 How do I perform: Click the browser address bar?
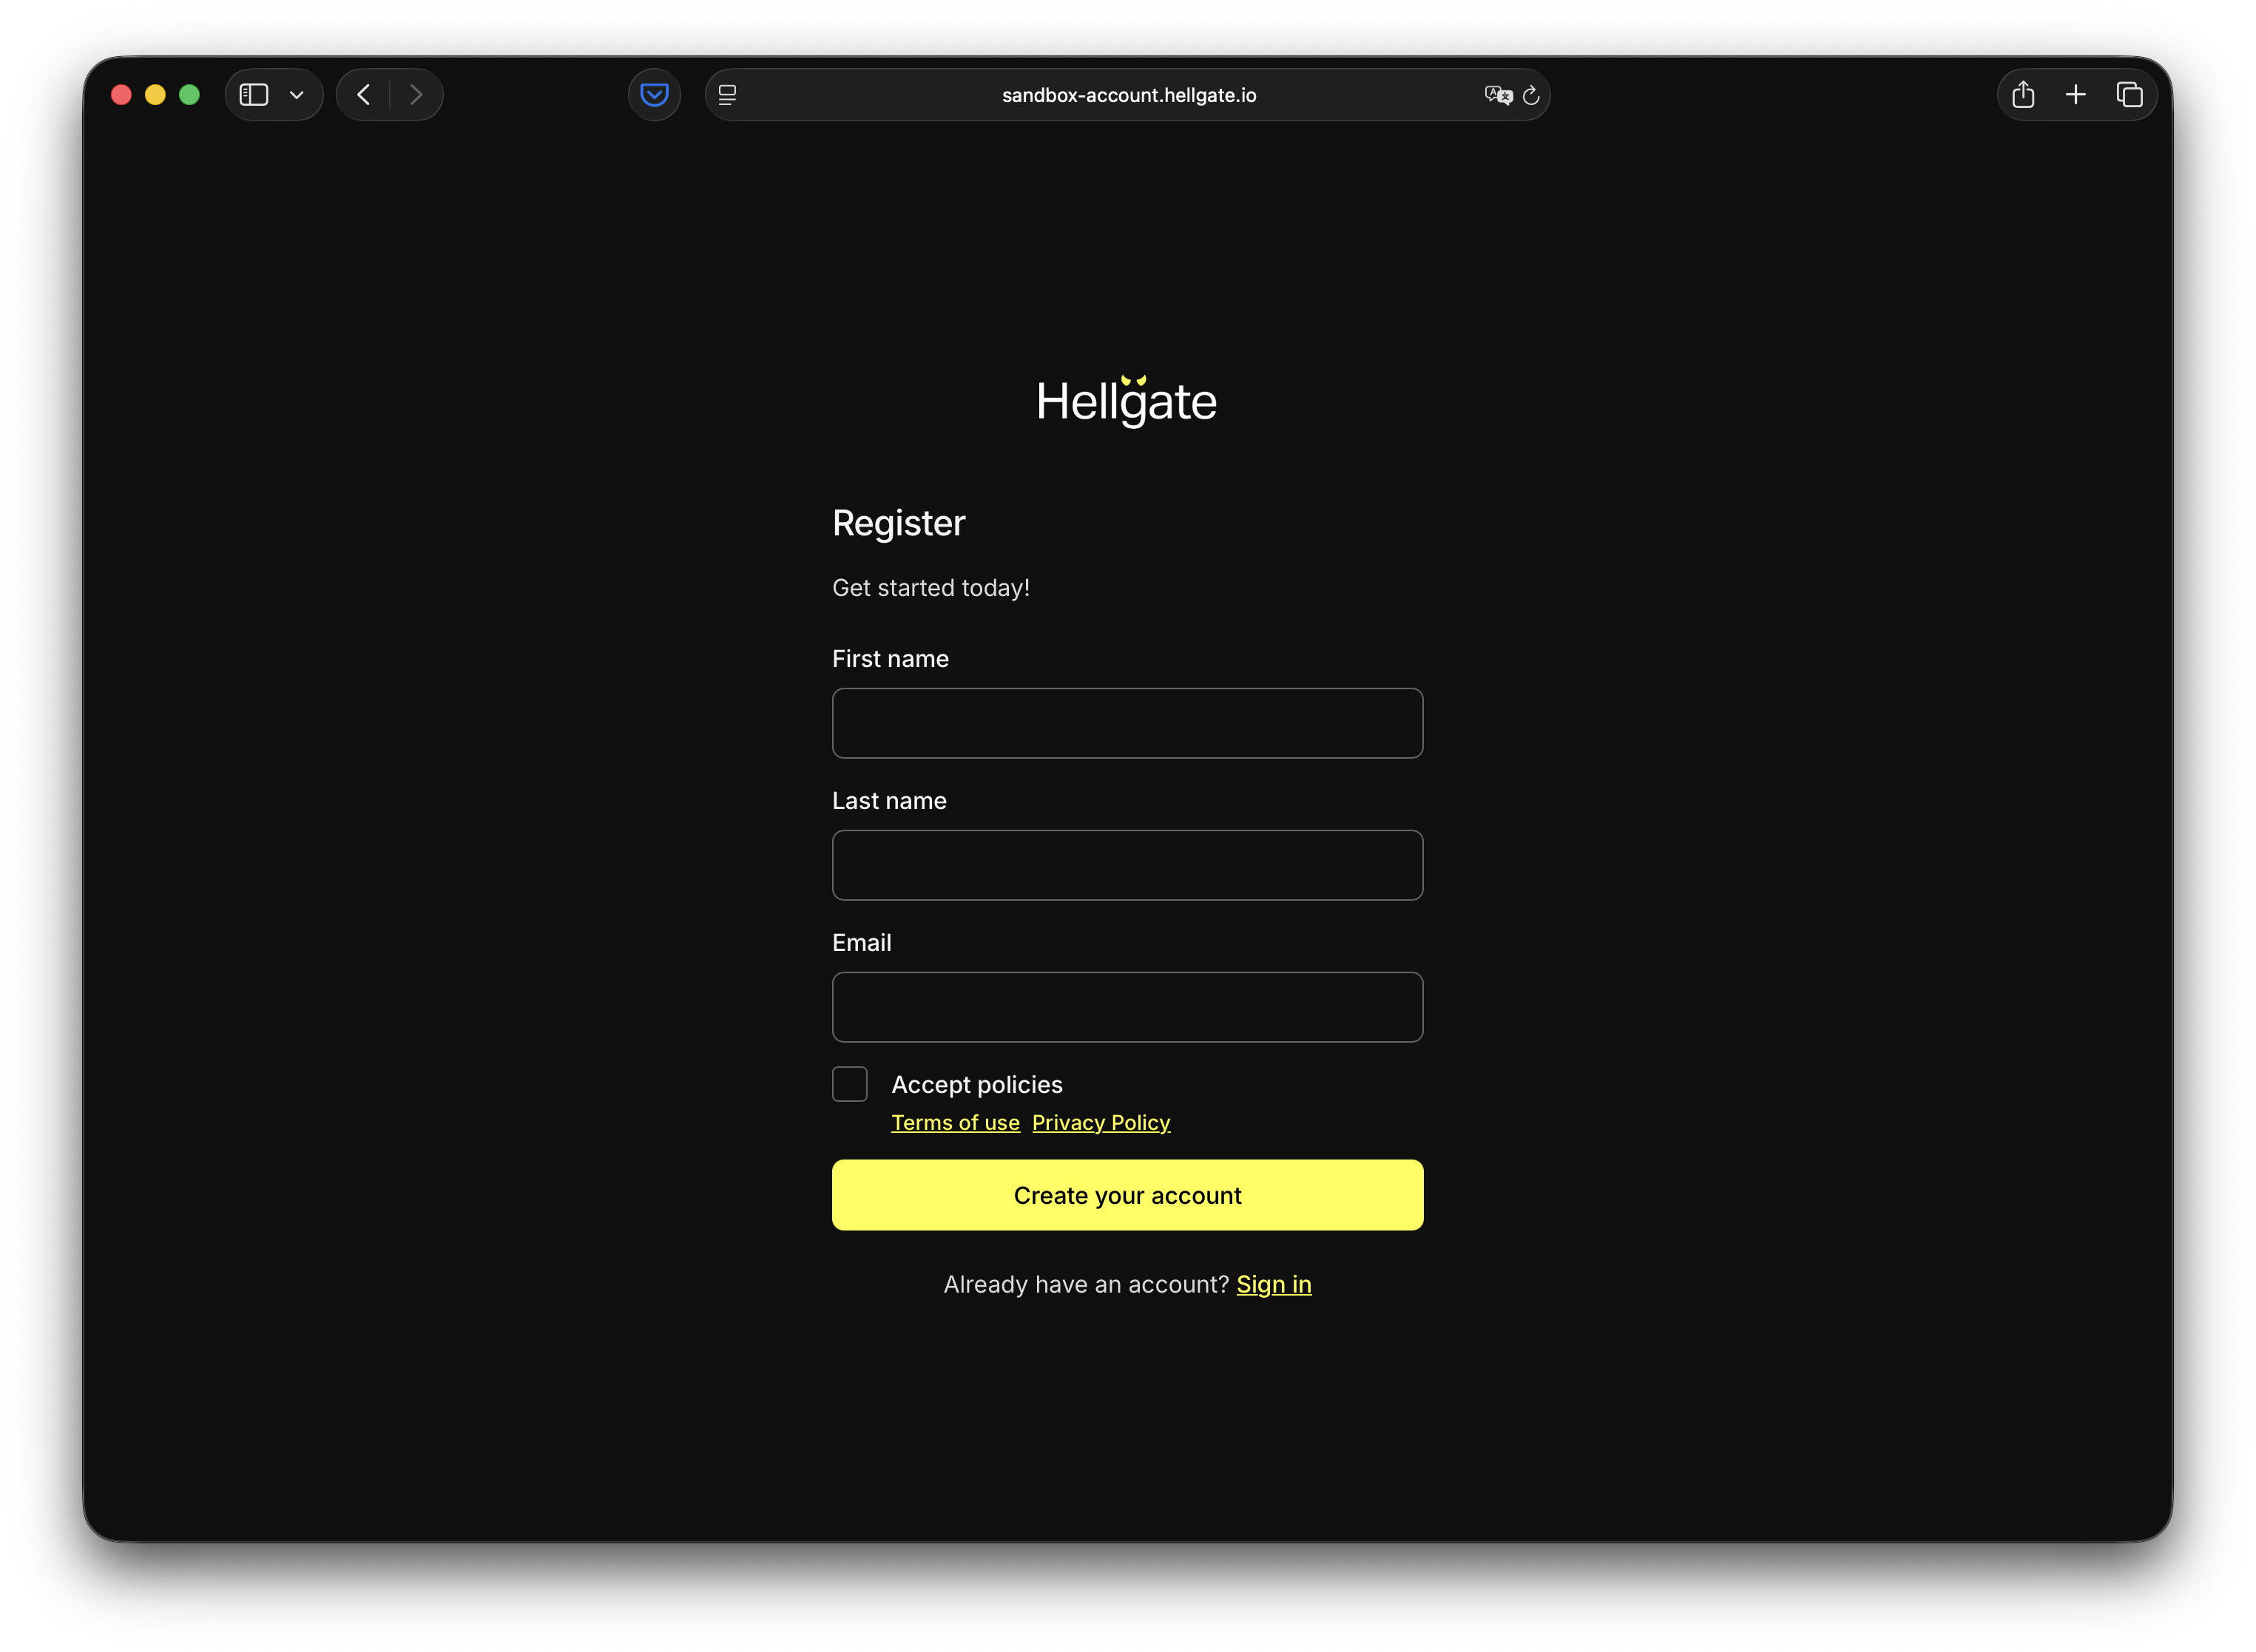click(x=1127, y=95)
